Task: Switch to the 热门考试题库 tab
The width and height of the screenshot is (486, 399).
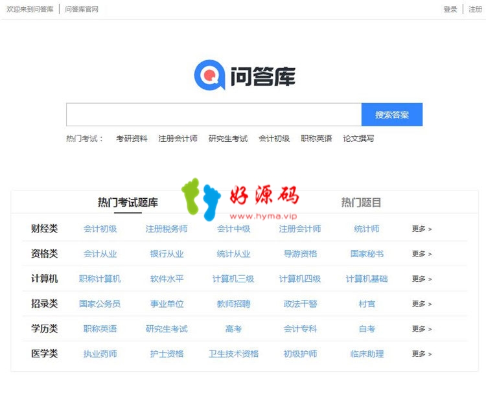Action: click(128, 203)
